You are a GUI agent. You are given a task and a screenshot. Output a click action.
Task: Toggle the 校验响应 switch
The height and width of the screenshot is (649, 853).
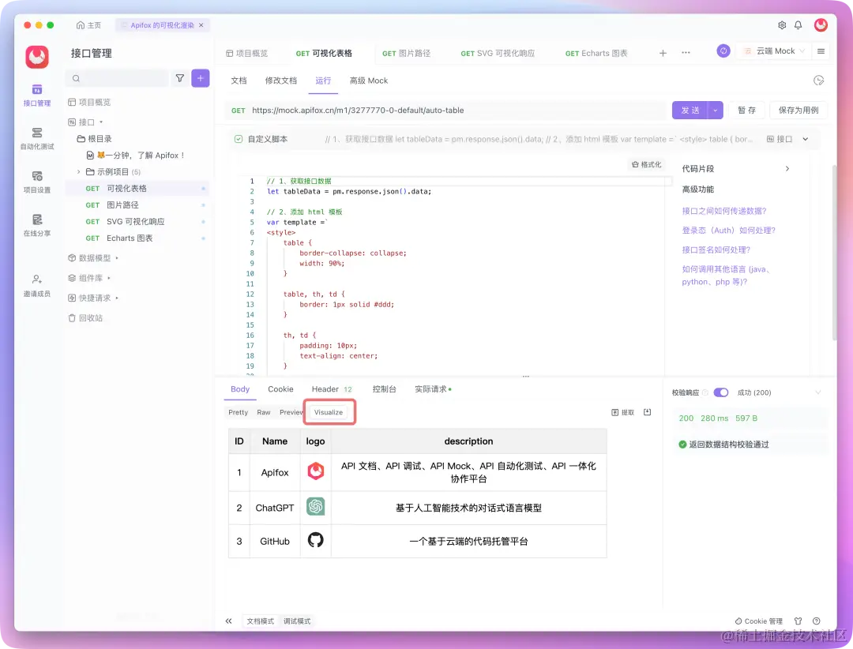click(x=721, y=392)
